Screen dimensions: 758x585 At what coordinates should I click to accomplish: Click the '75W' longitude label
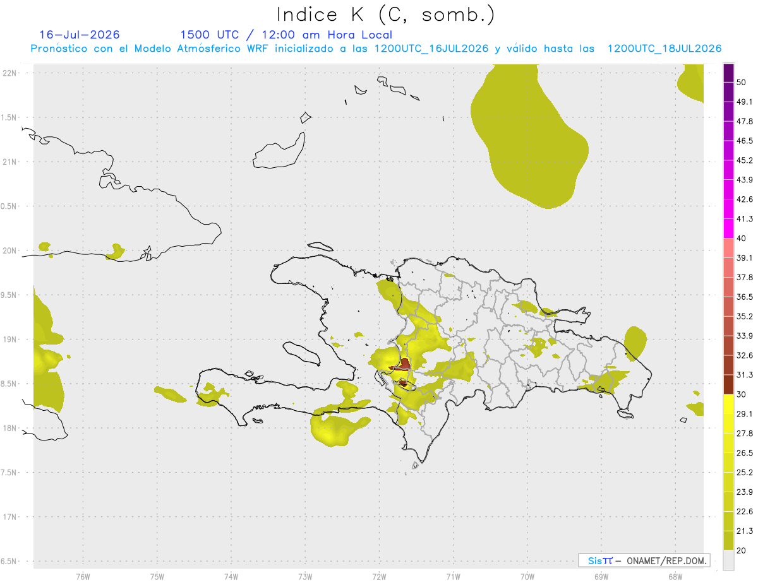157,576
